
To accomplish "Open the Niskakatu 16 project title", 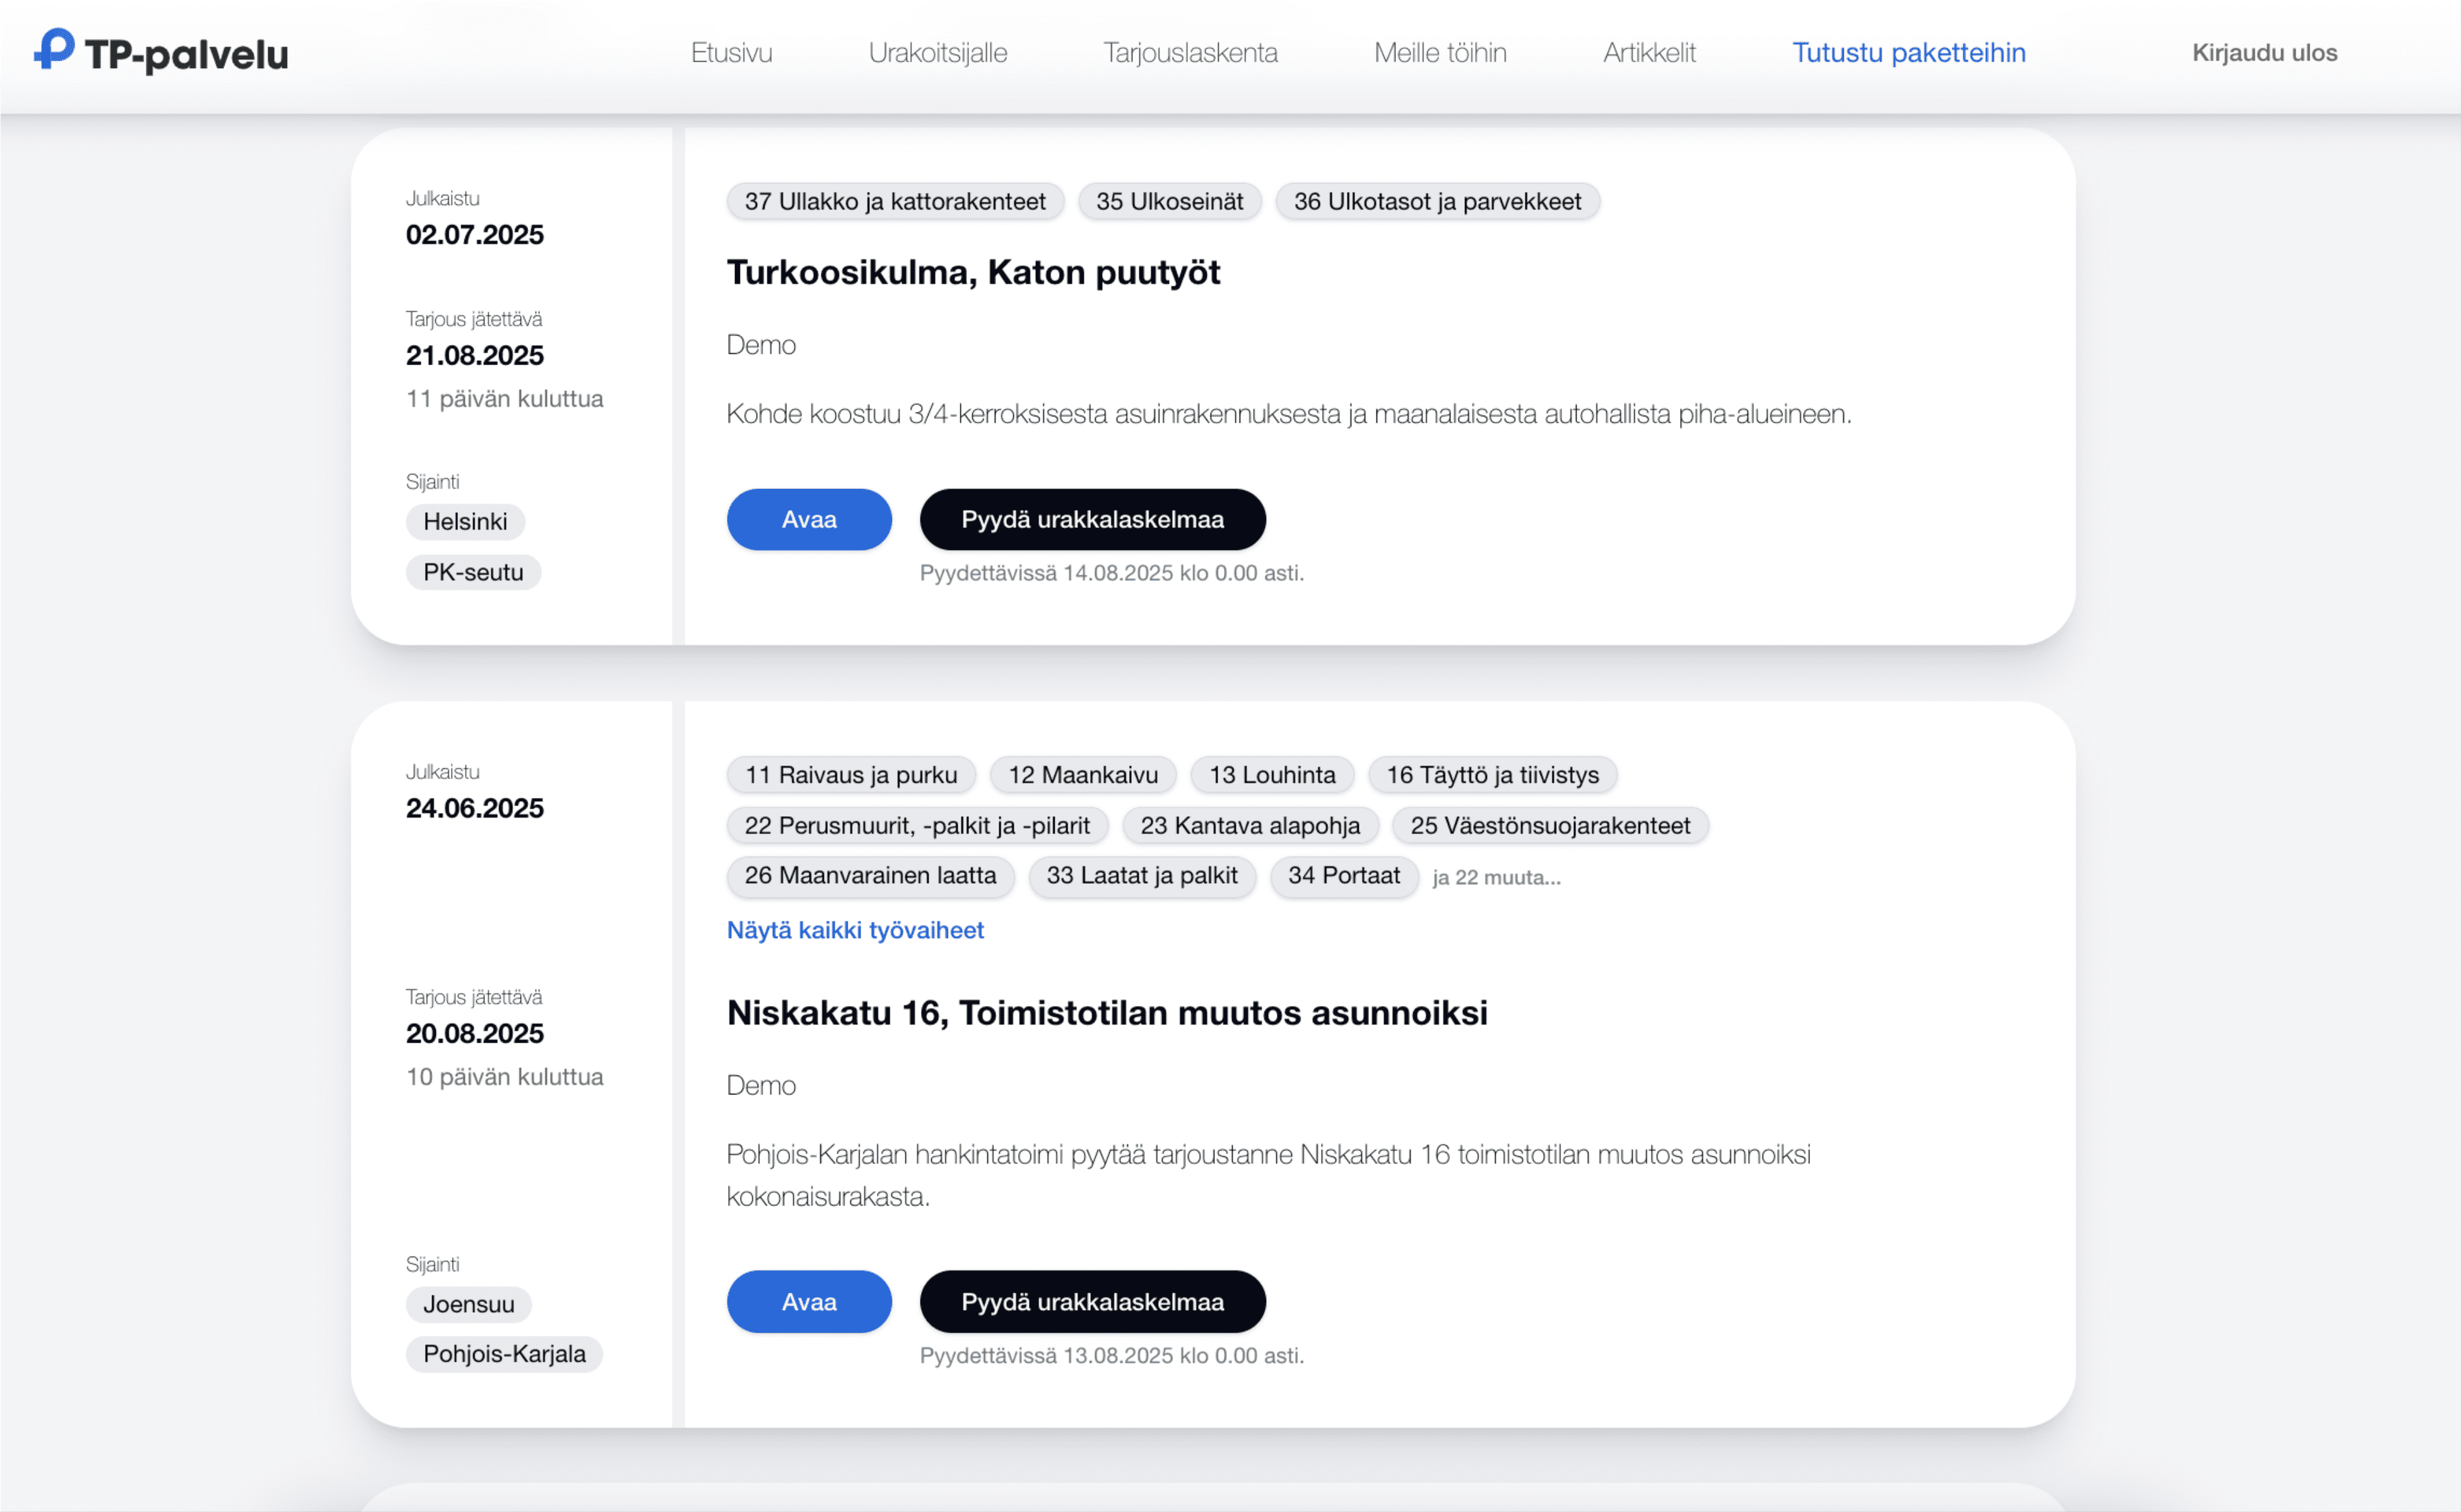I will 1107,1012.
